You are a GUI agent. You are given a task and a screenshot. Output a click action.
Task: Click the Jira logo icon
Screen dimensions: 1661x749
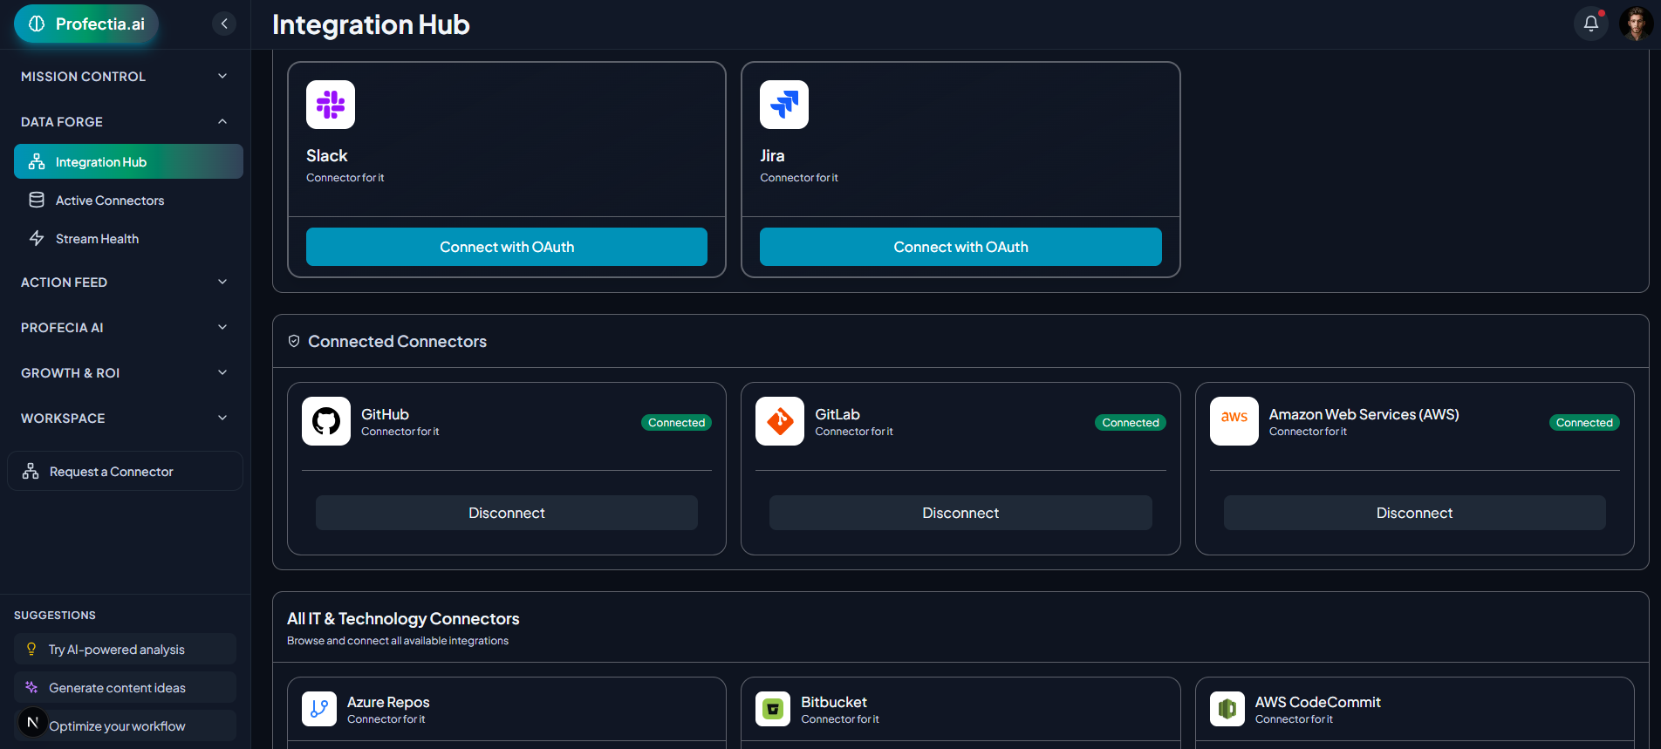(784, 105)
